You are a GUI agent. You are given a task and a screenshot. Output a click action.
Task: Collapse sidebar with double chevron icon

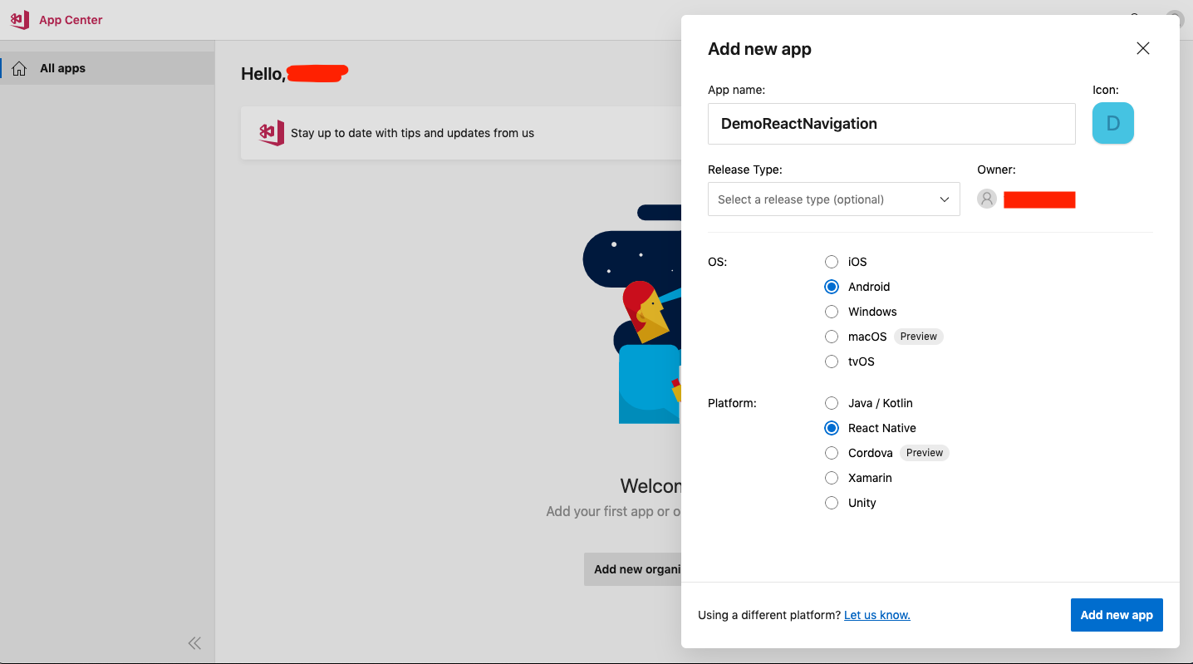pos(194,642)
